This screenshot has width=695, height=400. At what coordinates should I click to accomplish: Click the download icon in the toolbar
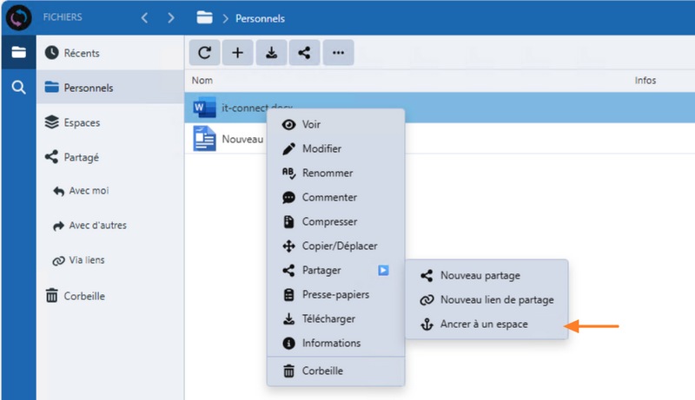coord(271,53)
